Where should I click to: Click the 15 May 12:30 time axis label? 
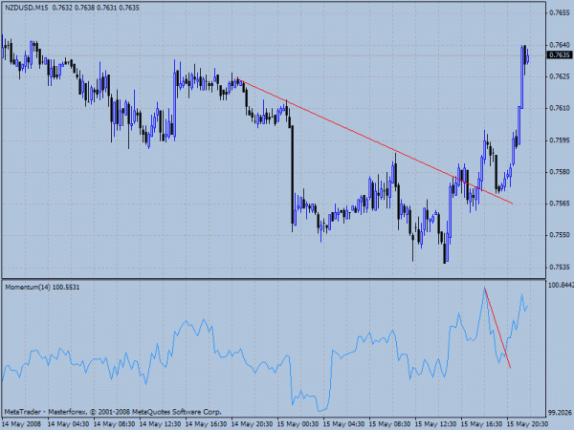click(x=436, y=424)
